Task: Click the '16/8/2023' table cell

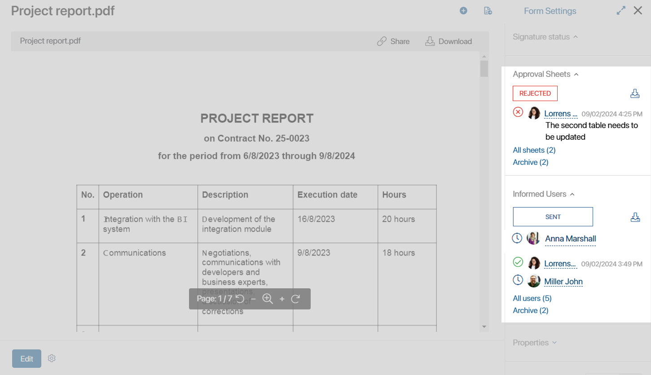Action: tap(316, 219)
